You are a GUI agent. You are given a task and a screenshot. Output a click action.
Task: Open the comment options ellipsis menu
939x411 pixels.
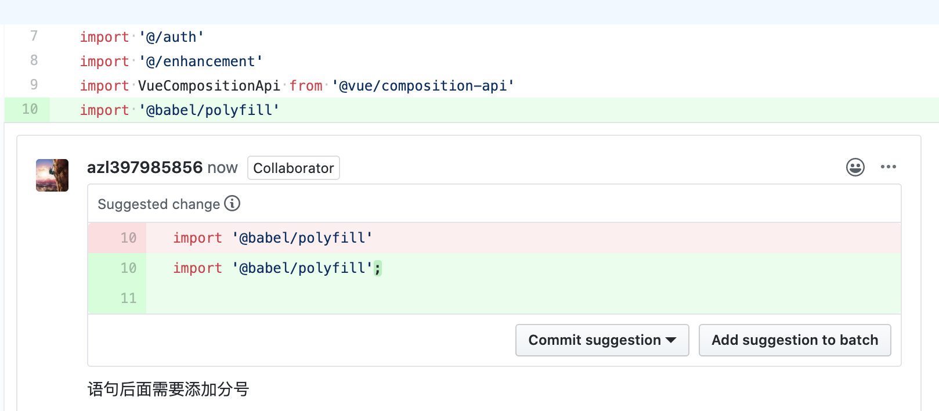(888, 167)
